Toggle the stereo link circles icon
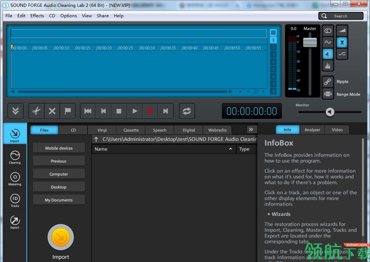This screenshot has height=262, width=370. click(x=328, y=31)
